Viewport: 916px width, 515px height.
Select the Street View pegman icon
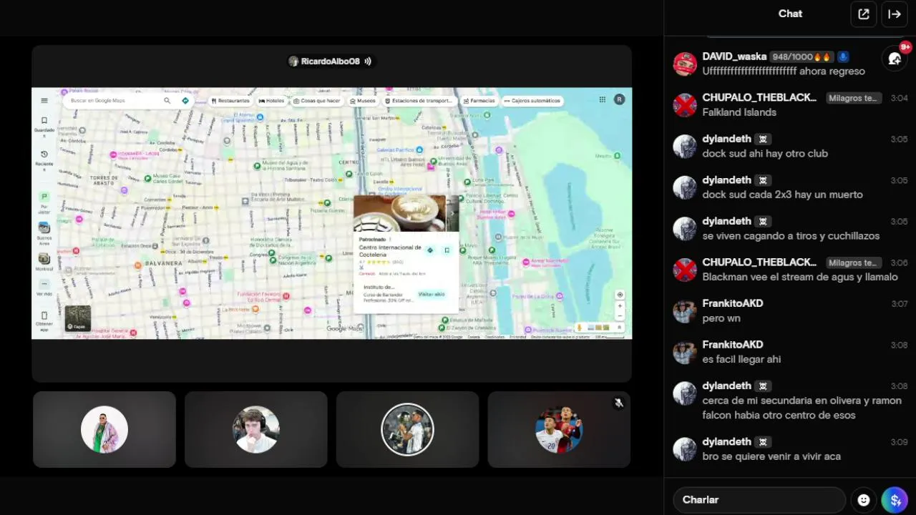pos(580,328)
